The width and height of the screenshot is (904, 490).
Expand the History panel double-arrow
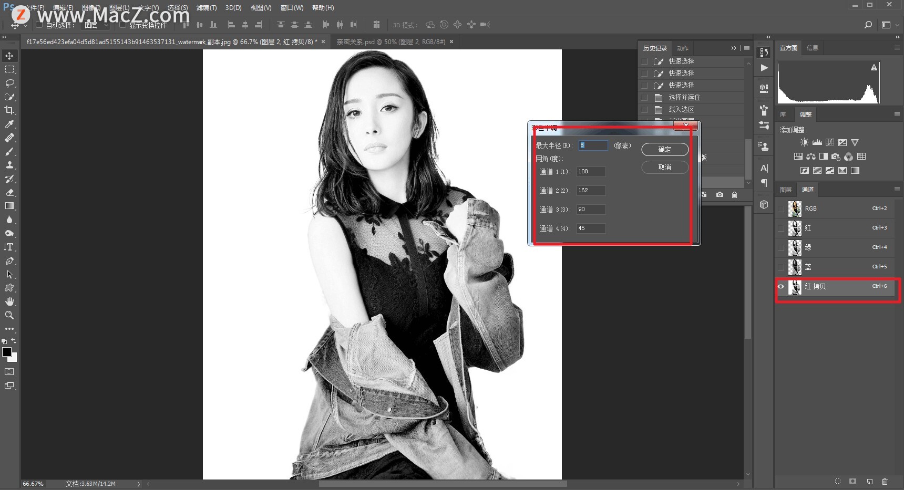pos(734,48)
